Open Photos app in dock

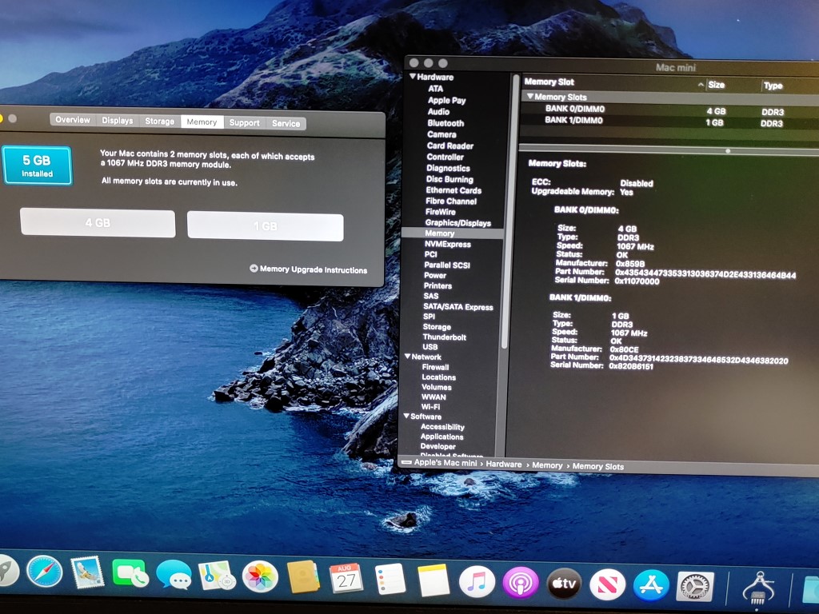point(260,576)
